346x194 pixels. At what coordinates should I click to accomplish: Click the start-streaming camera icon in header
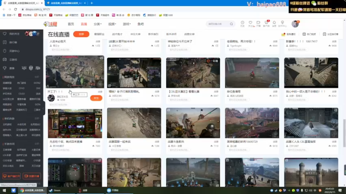258,24
